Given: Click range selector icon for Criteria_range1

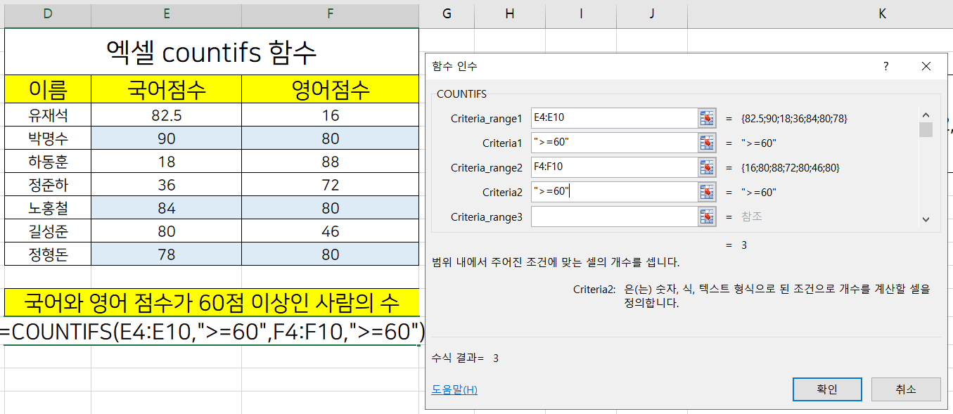Looking at the screenshot, I should [707, 118].
